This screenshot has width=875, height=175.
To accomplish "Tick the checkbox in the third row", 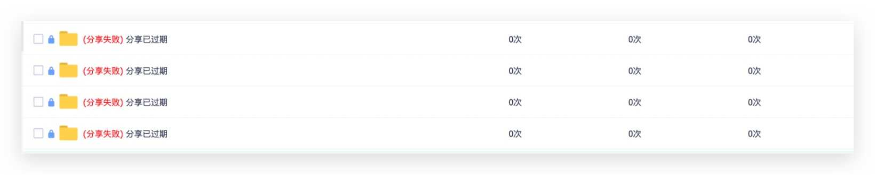I will point(38,102).
